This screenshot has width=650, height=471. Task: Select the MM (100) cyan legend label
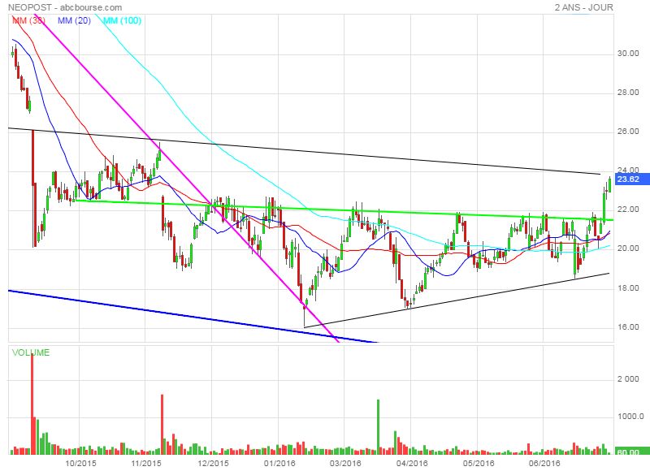point(123,20)
